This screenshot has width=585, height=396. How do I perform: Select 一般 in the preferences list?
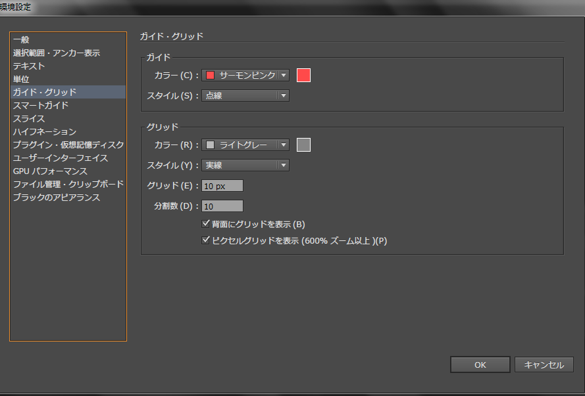click(x=68, y=39)
